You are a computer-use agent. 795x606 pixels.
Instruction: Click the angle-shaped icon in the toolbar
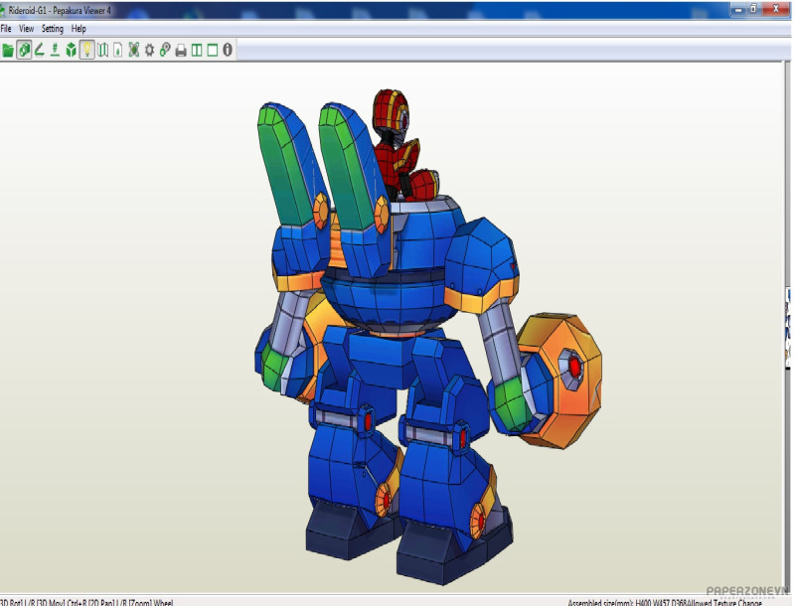40,50
